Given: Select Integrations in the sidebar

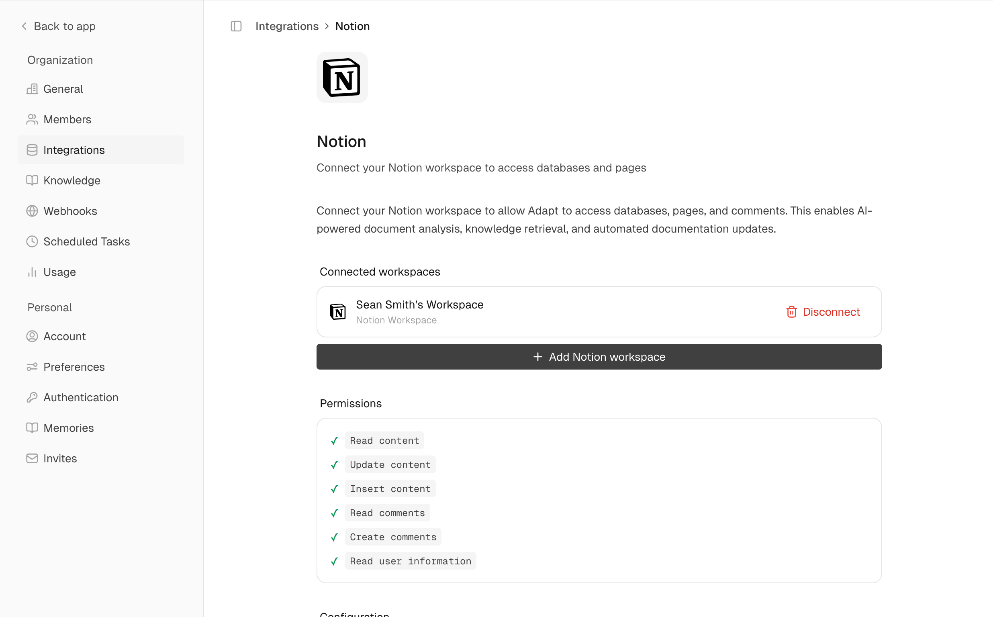Looking at the screenshot, I should (101, 150).
